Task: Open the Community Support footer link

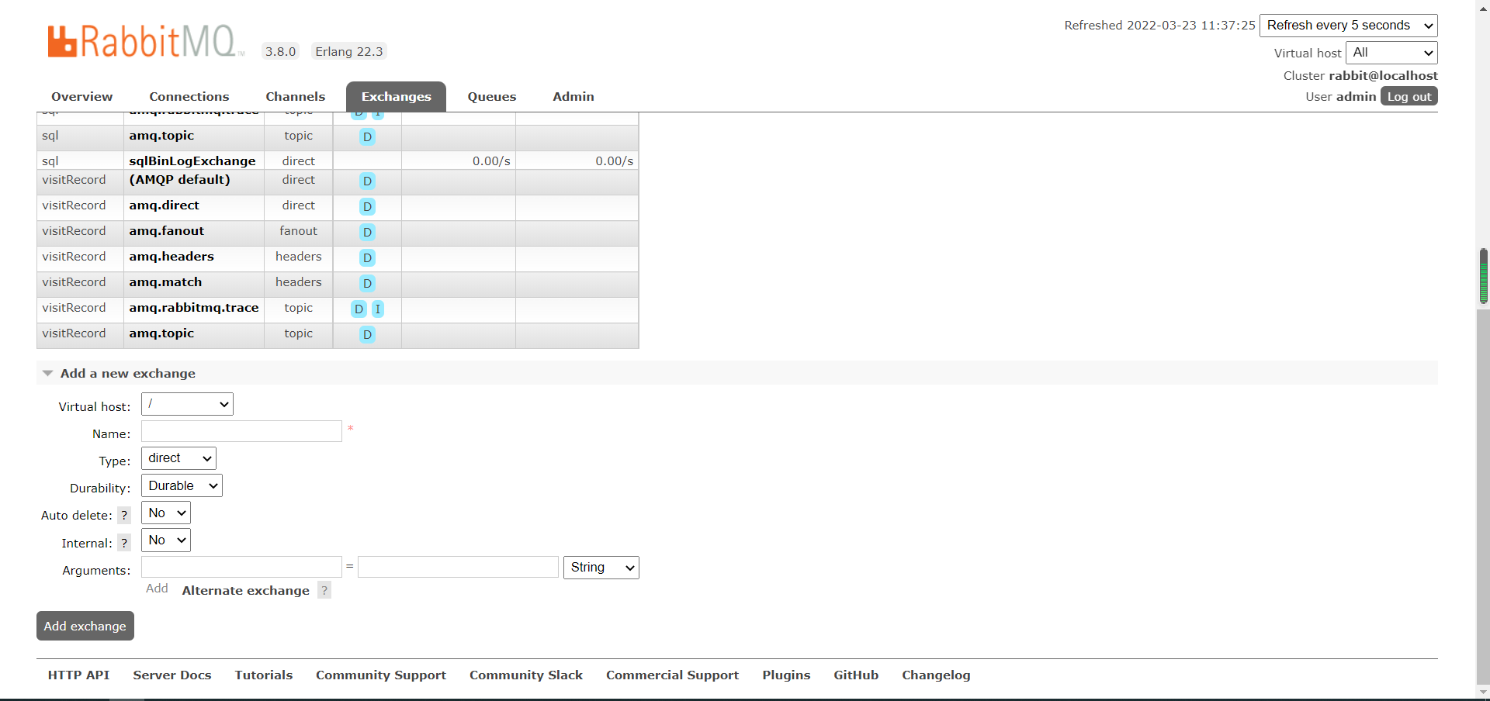Action: (x=381, y=675)
